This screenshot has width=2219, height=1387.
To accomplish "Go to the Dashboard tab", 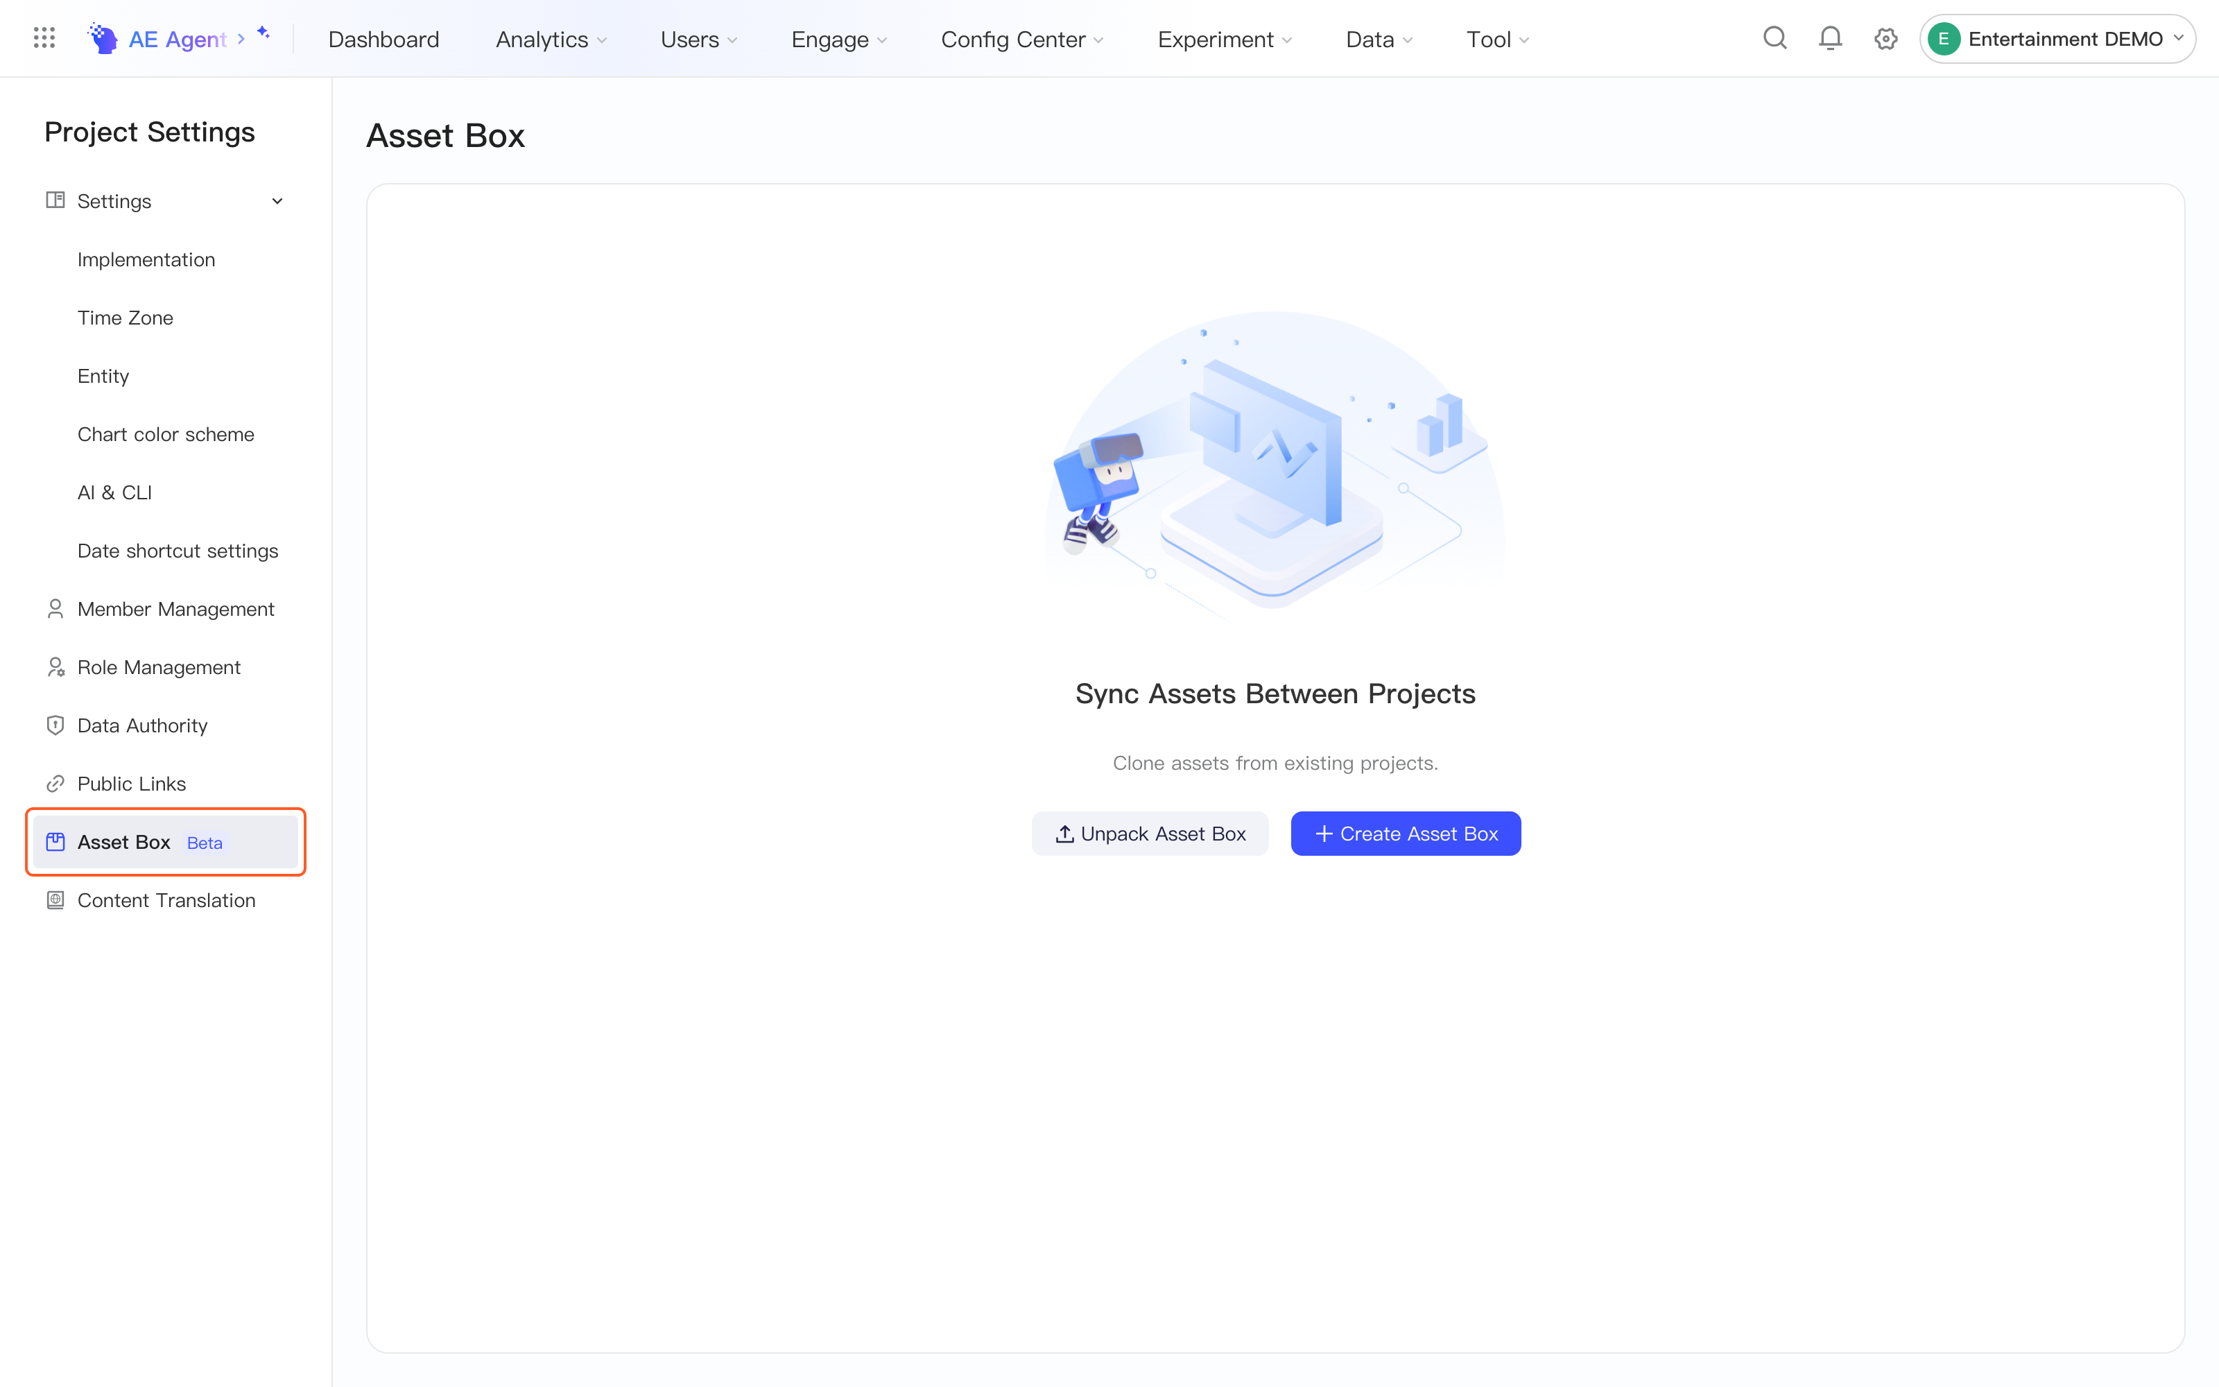I will click(383, 40).
